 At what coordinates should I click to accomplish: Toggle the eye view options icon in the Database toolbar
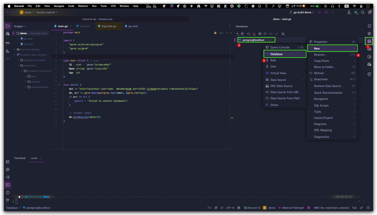(x=283, y=34)
